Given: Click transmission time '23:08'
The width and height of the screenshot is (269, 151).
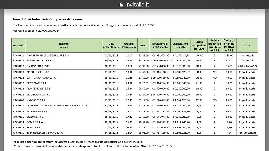Looking at the screenshot, I should coord(129,83).
